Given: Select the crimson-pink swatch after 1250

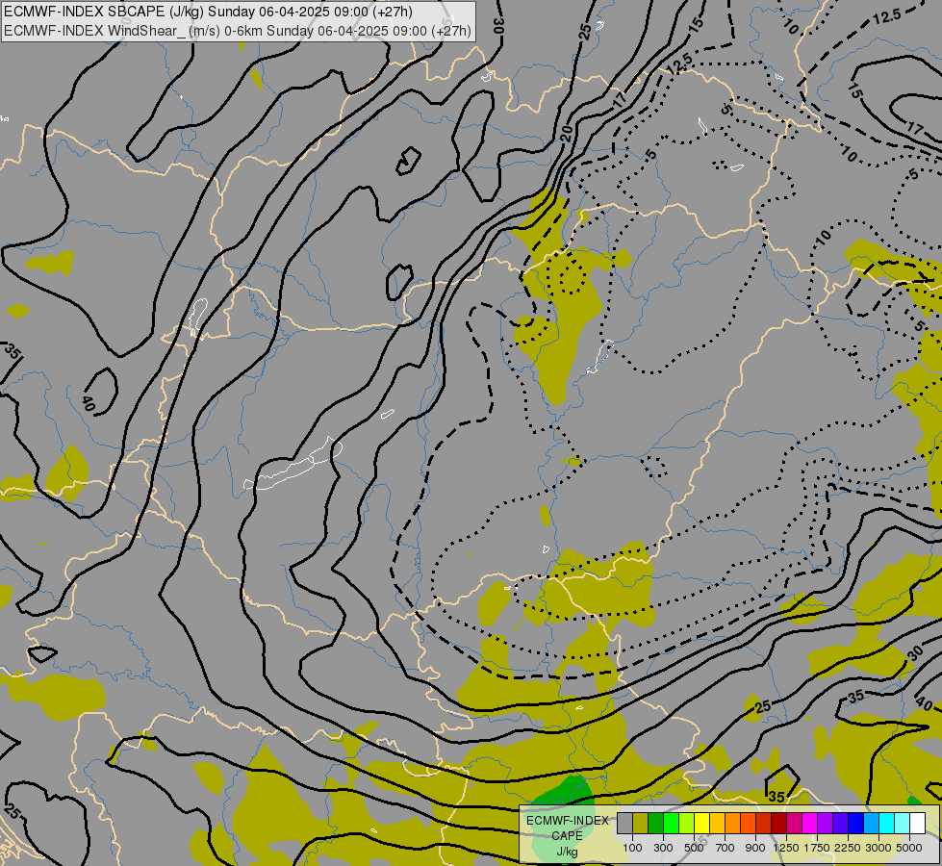Looking at the screenshot, I should click(794, 824).
